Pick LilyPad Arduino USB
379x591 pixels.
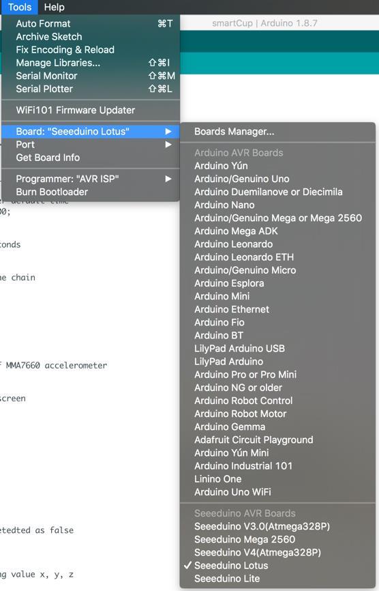(x=277, y=349)
